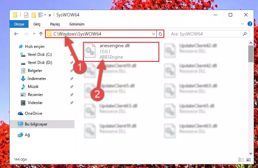
Task: Go forward with the right arrow
Action: [x=26, y=34]
